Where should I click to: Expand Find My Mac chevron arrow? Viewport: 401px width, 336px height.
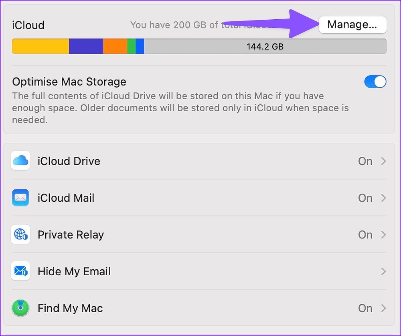pos(383,308)
